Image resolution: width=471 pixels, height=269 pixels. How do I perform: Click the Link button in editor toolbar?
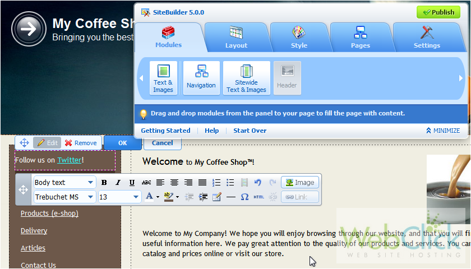point(300,197)
